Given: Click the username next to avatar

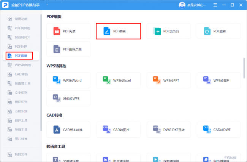Looking at the screenshot, I should pos(196,5).
